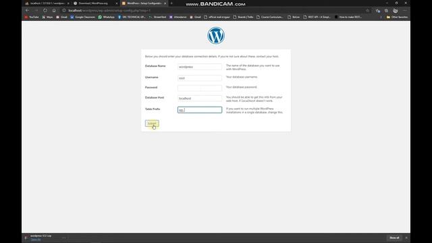Refresh the current page
Image resolution: width=432 pixels, height=243 pixels.
(45, 11)
